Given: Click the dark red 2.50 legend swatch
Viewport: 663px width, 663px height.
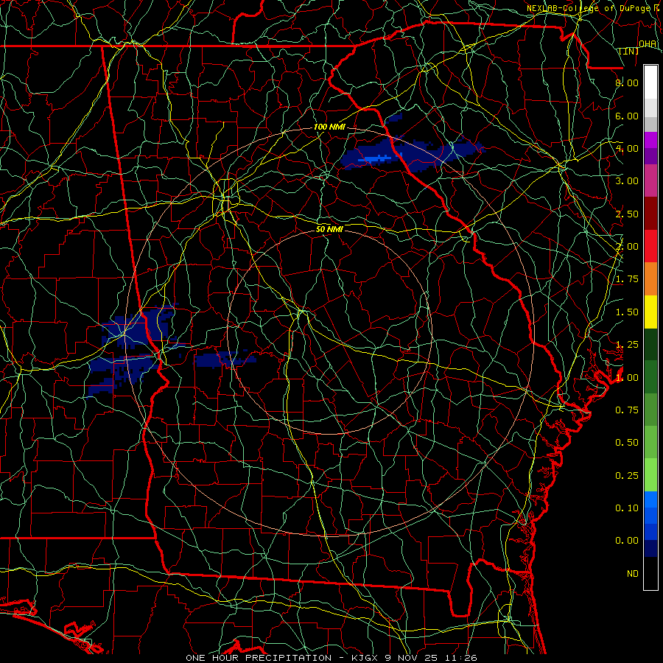Looking at the screenshot, I should click(650, 214).
